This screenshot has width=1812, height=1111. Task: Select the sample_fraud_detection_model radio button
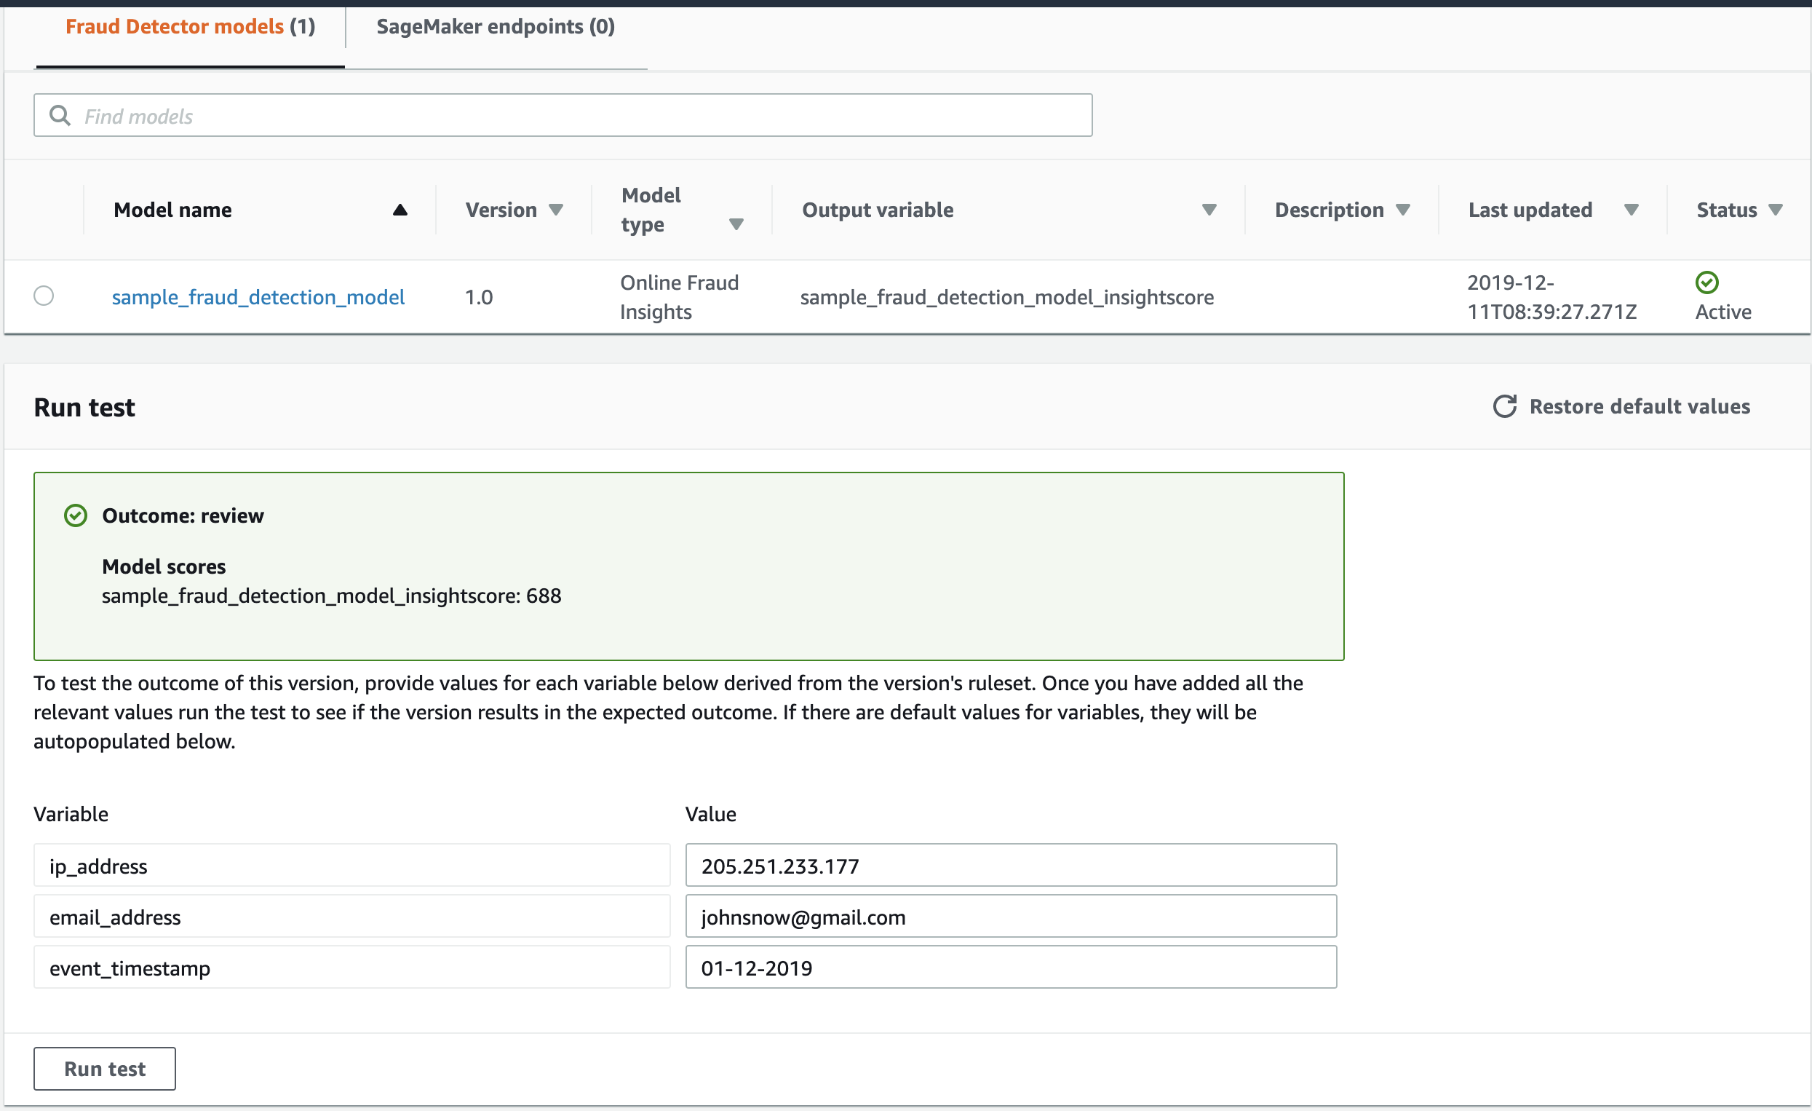[x=44, y=296]
